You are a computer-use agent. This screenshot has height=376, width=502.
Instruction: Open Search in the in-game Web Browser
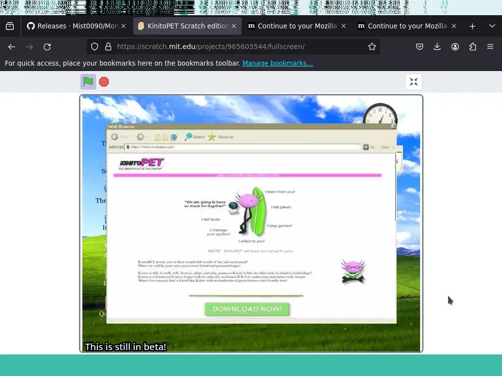(x=195, y=137)
